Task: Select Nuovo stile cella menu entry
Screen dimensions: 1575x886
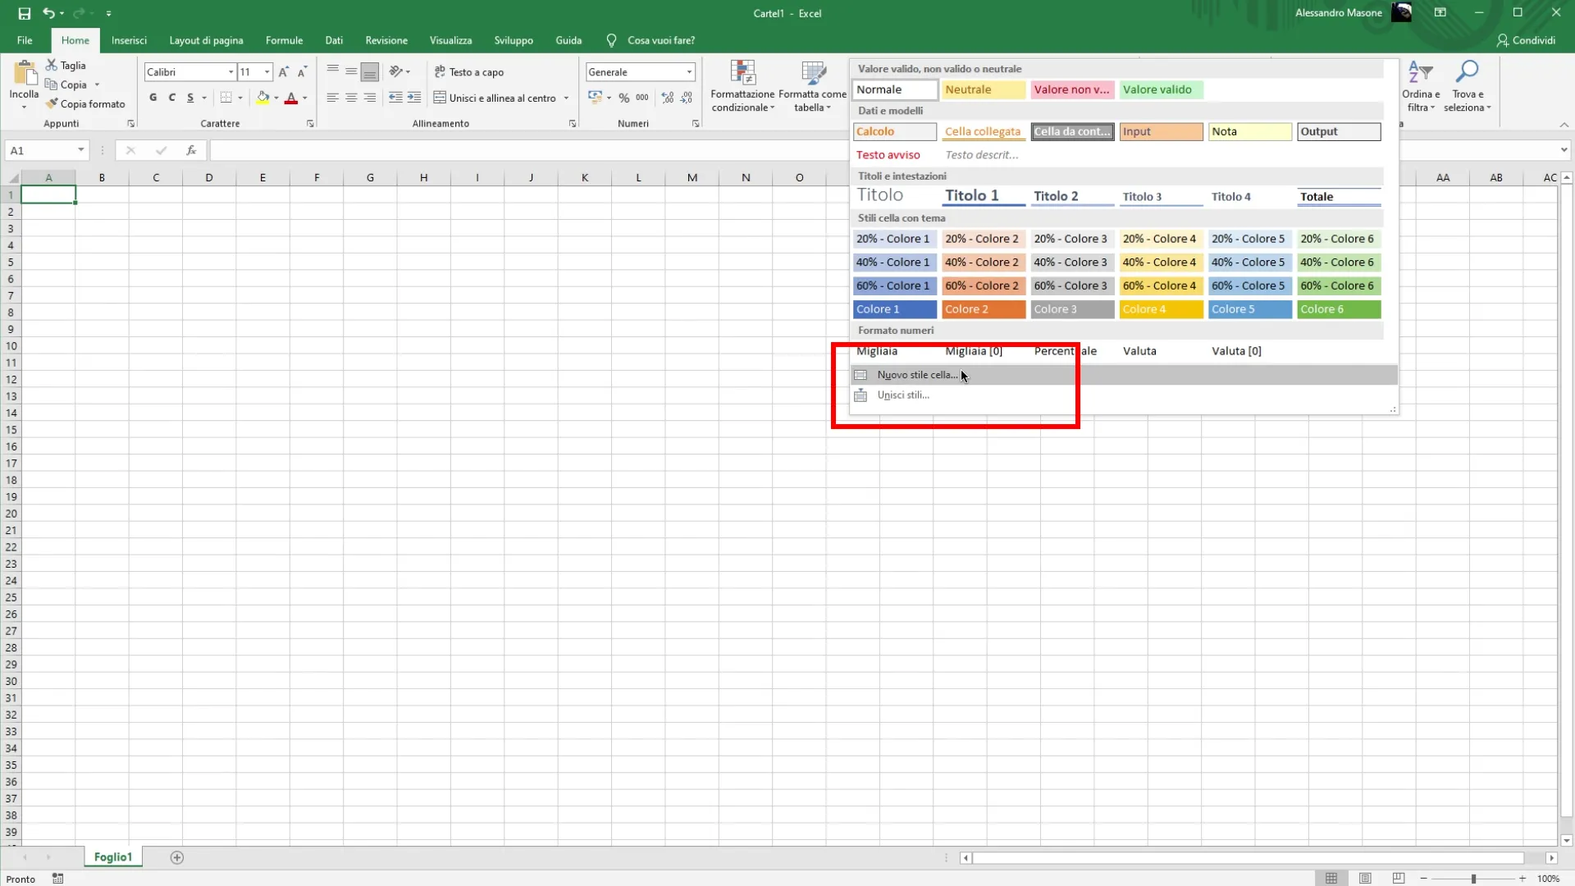Action: coord(916,375)
